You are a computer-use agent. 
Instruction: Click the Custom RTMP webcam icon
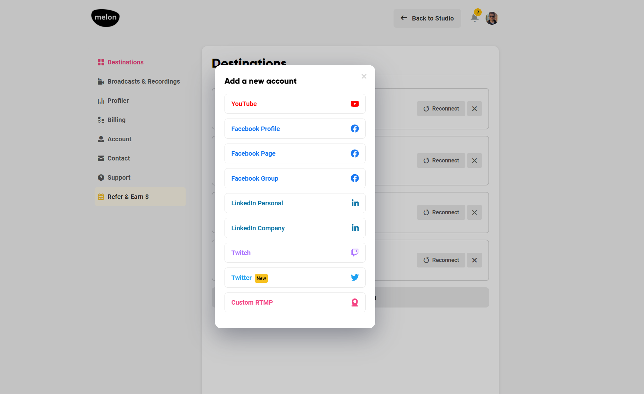coord(355,302)
